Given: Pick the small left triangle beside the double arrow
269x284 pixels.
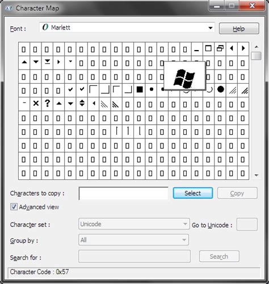Looking at the screenshot, I should tap(94, 104).
